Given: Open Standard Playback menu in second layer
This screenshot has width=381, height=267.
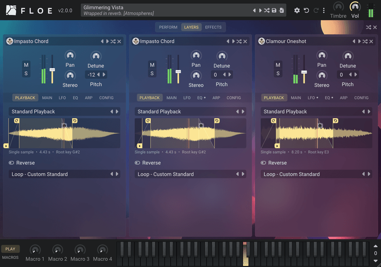Looking at the screenshot, I should click(x=190, y=112).
